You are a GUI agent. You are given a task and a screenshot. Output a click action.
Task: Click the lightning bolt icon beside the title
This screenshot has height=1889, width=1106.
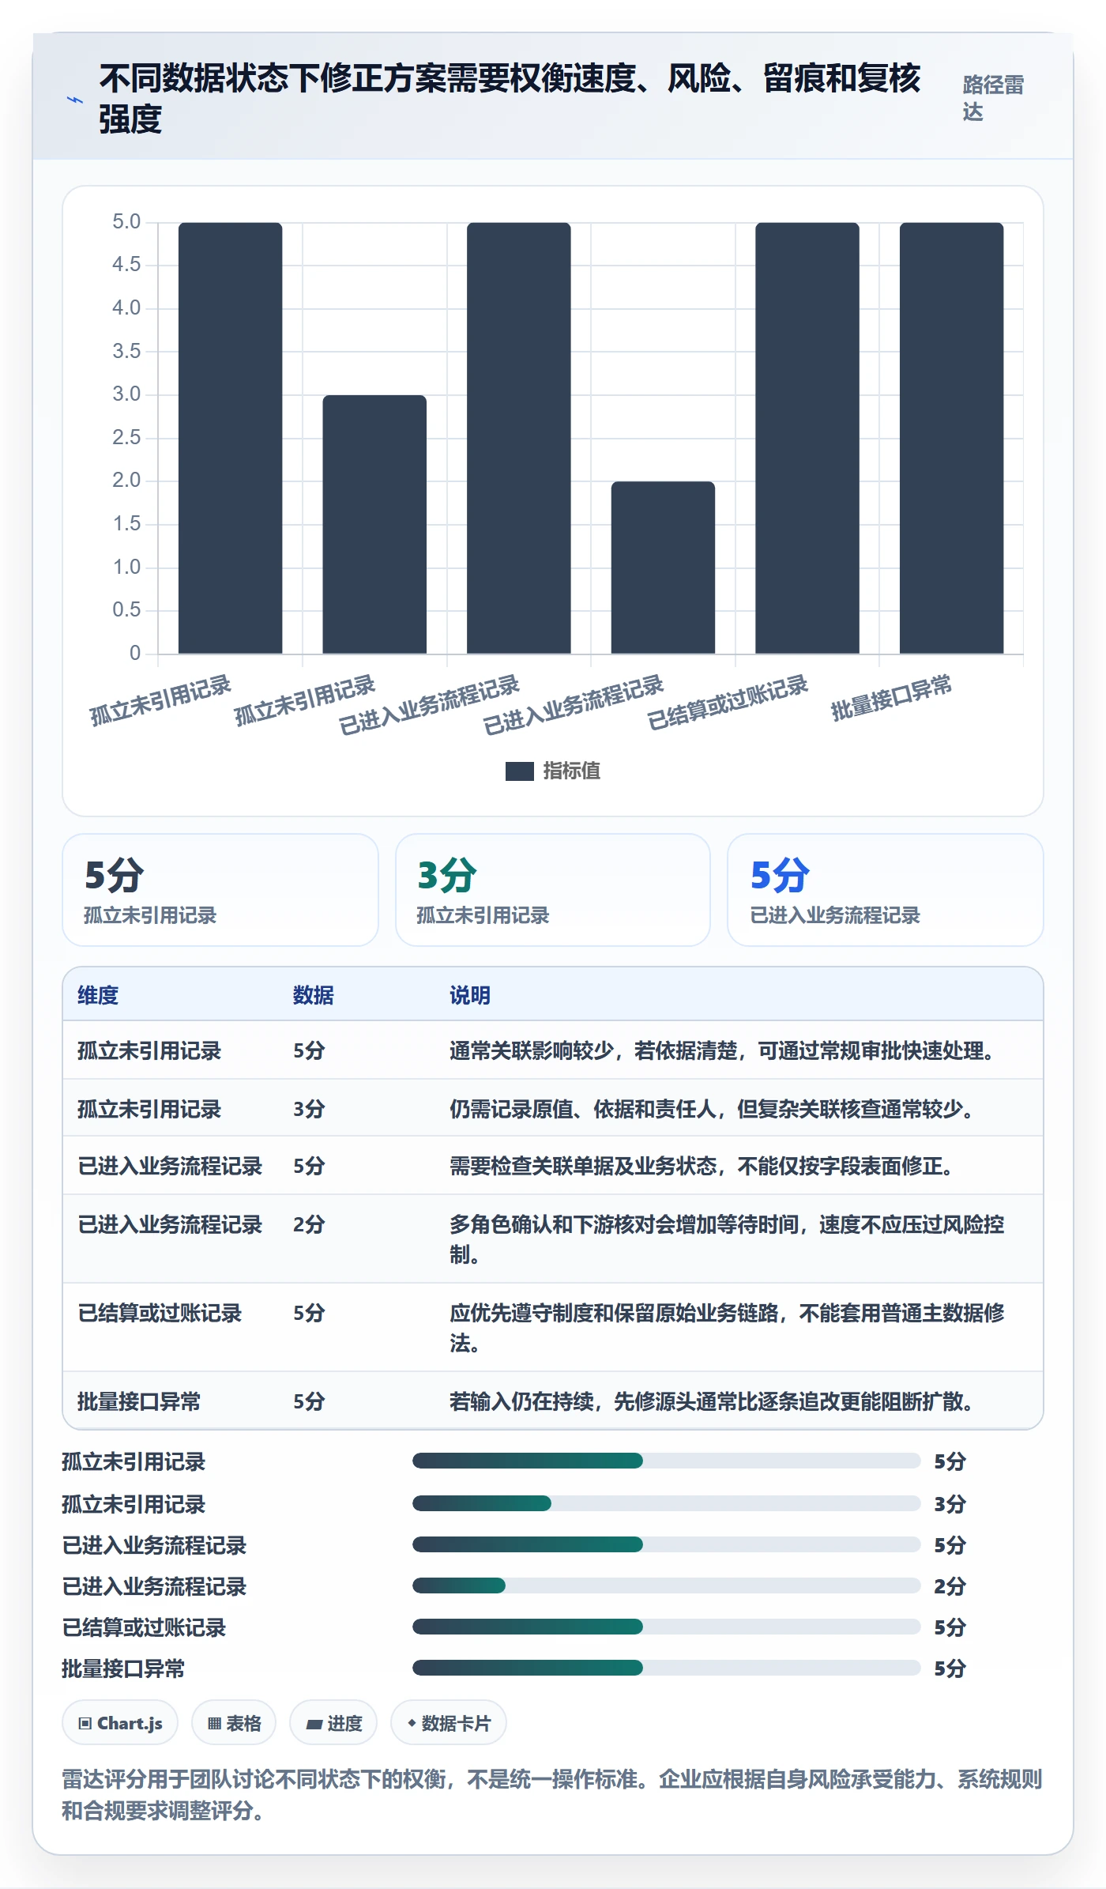click(x=75, y=100)
